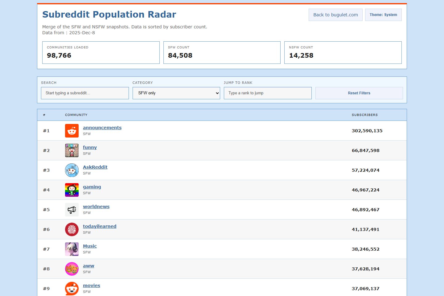Open the AskReddit community link
The image size is (444, 296).
(95, 167)
